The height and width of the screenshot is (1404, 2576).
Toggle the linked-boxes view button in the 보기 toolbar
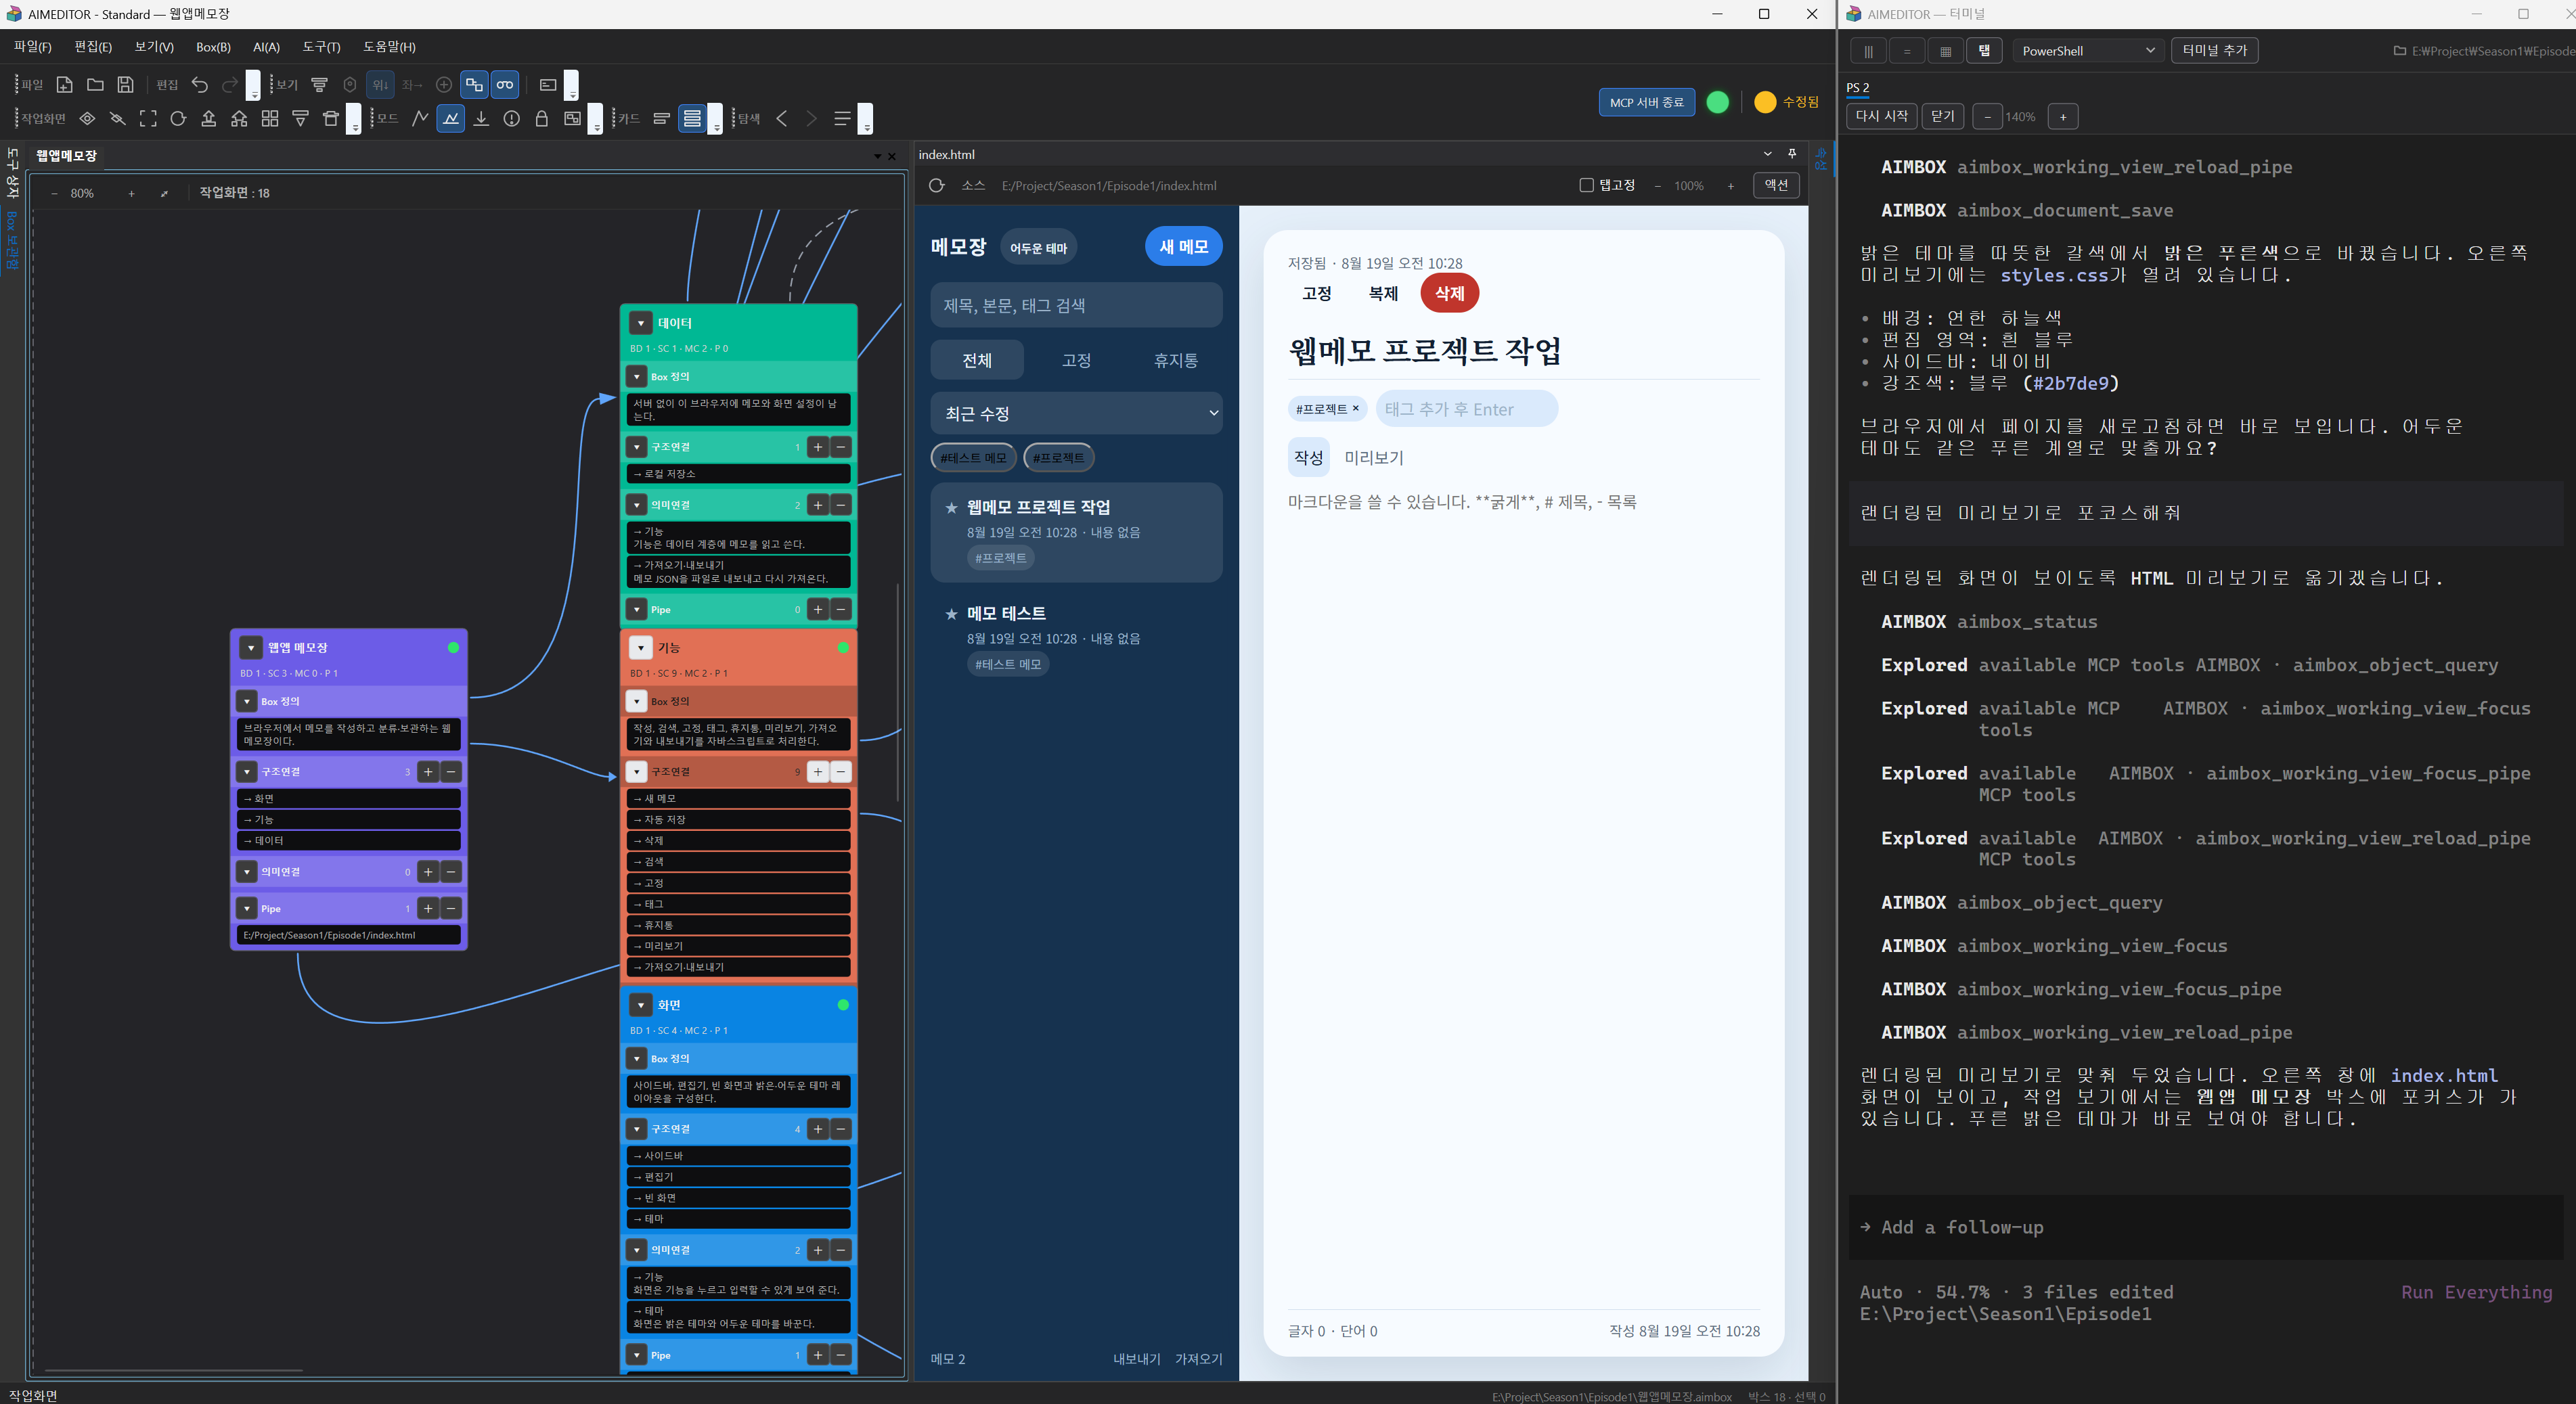[474, 85]
